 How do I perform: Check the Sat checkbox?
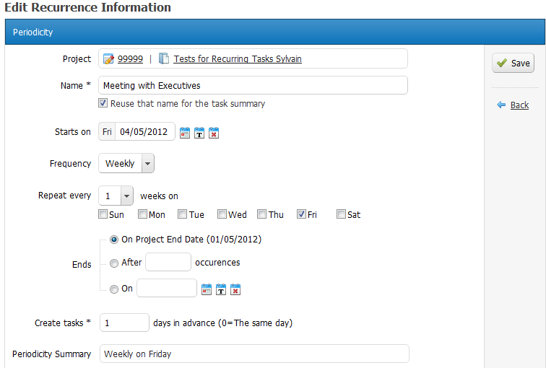point(341,214)
